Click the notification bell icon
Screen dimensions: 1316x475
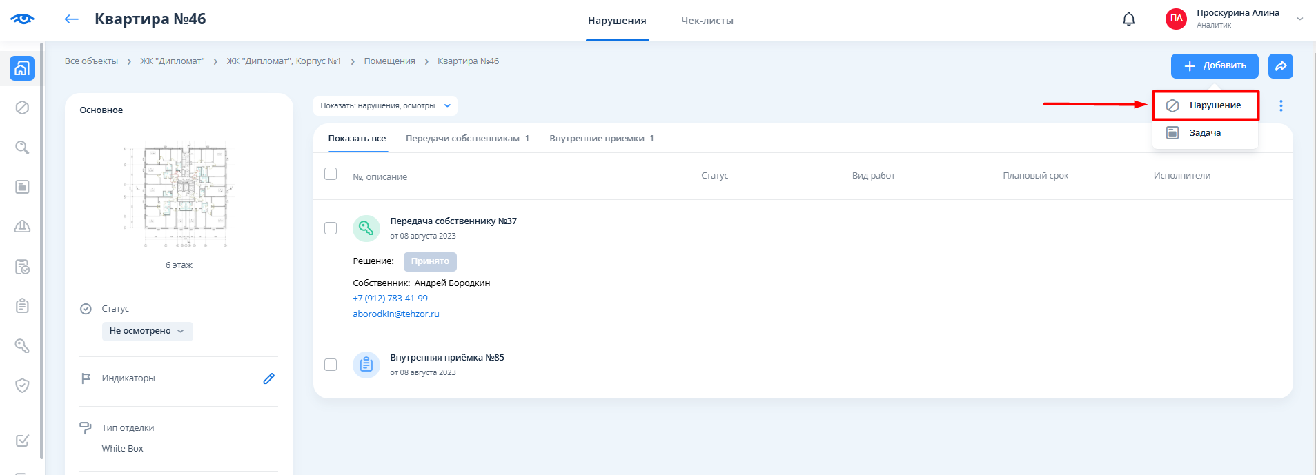1128,19
